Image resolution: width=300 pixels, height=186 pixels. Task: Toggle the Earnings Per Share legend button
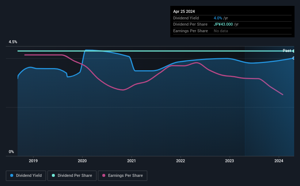click(122, 176)
